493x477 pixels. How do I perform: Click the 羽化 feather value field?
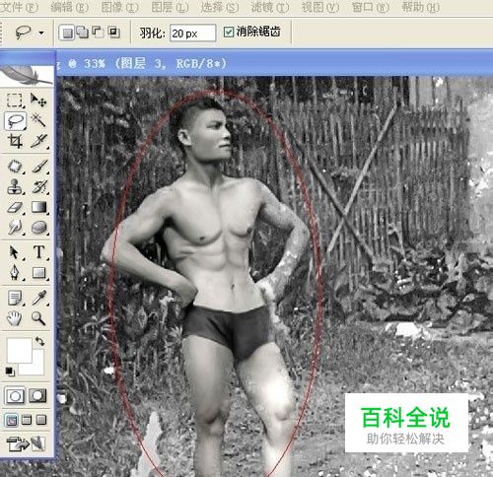(x=192, y=33)
